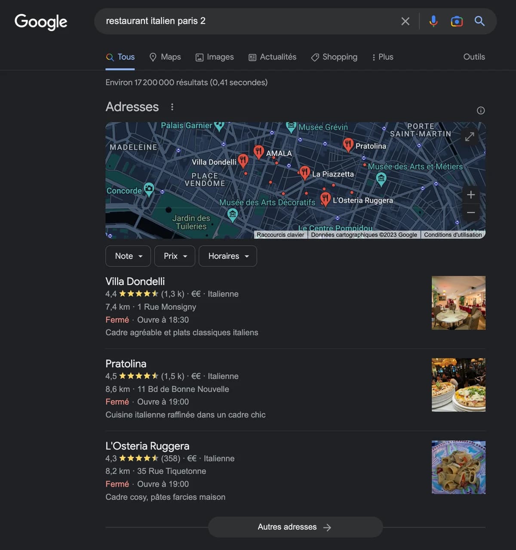
Task: Open the Villa Dondelli listing title
Action: click(135, 281)
